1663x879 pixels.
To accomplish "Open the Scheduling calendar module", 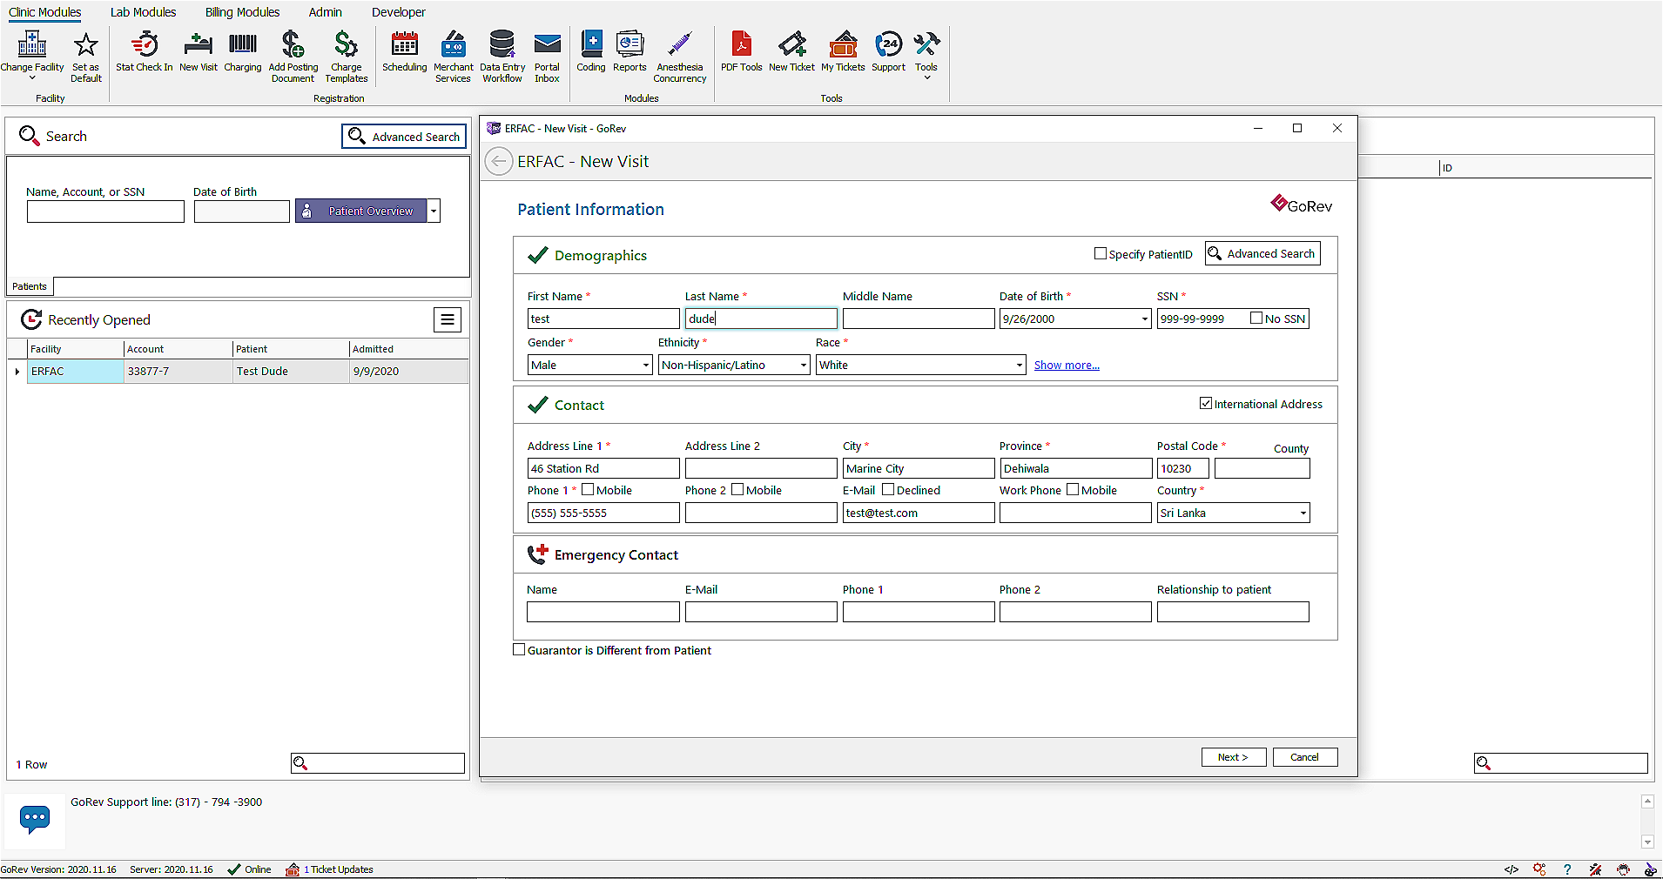I will pyautogui.click(x=404, y=51).
